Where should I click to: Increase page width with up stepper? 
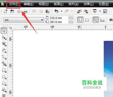pyautogui.click(x=72, y=18)
